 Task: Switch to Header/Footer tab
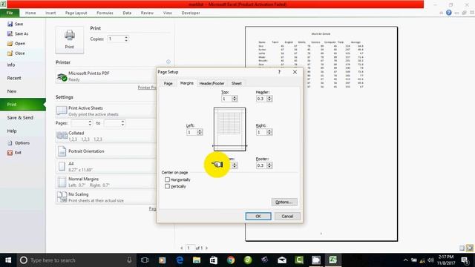pos(212,83)
